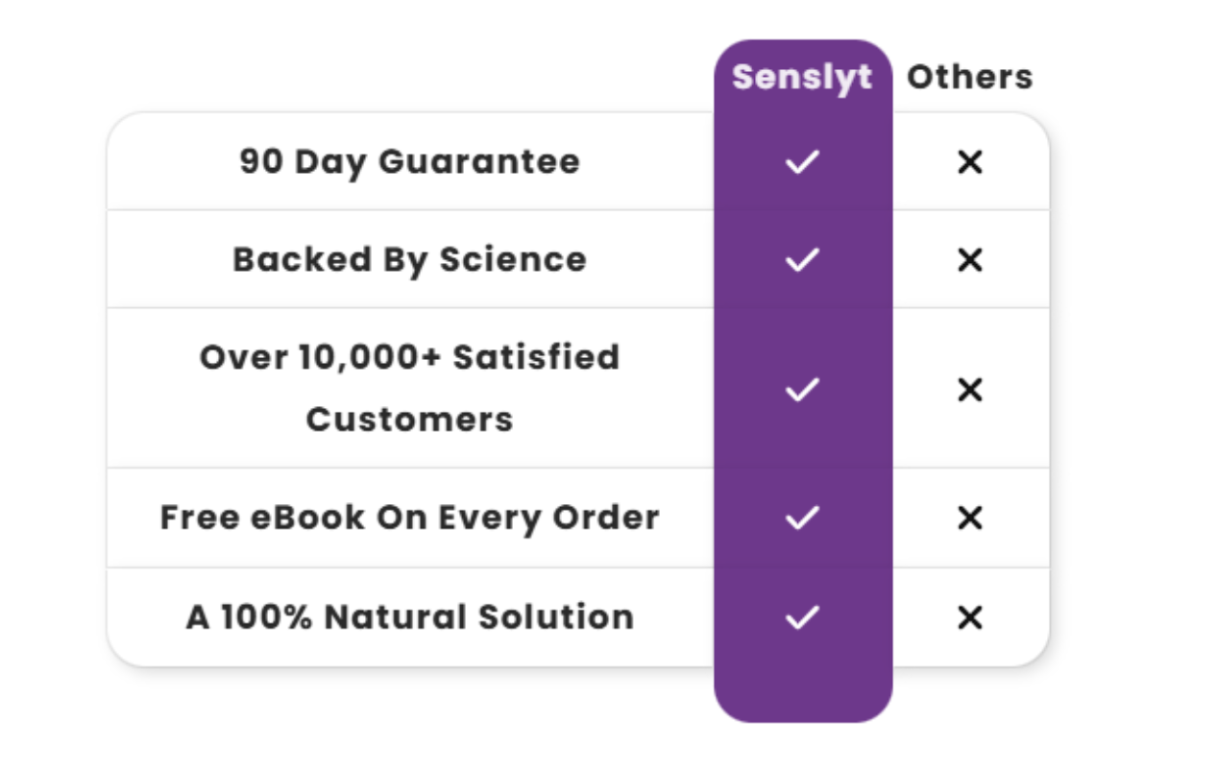Click the A 100% Natural Solution label
This screenshot has width=1217, height=768.
[410, 616]
